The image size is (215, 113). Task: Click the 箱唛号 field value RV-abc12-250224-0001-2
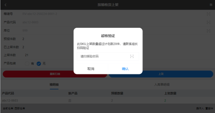click(40, 14)
